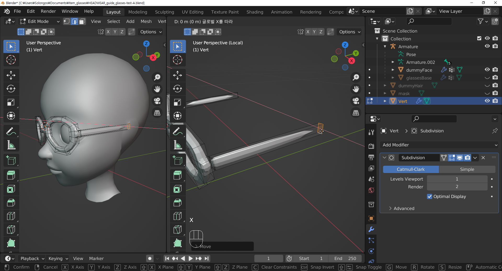The image size is (502, 271).
Task: Show the hidden glassesBase object
Action: coord(487,77)
